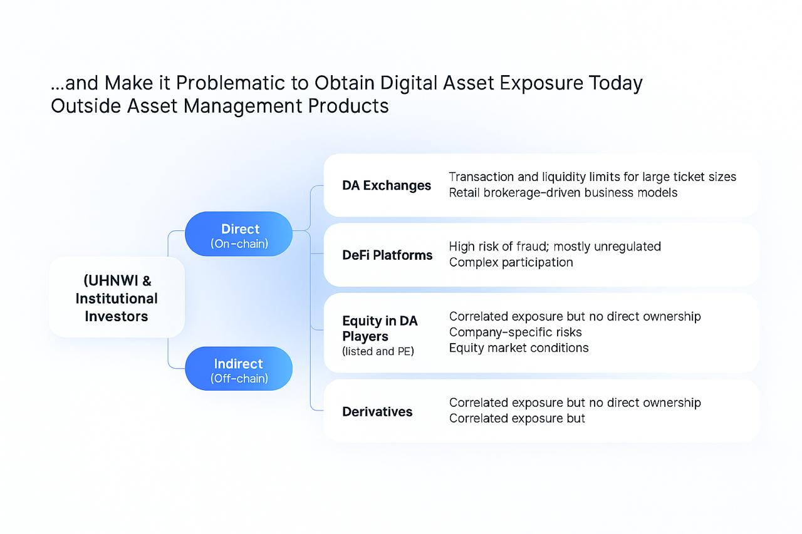The height and width of the screenshot is (534, 802).
Task: Click the (listed and PE) subtext
Action: pyautogui.click(x=377, y=352)
